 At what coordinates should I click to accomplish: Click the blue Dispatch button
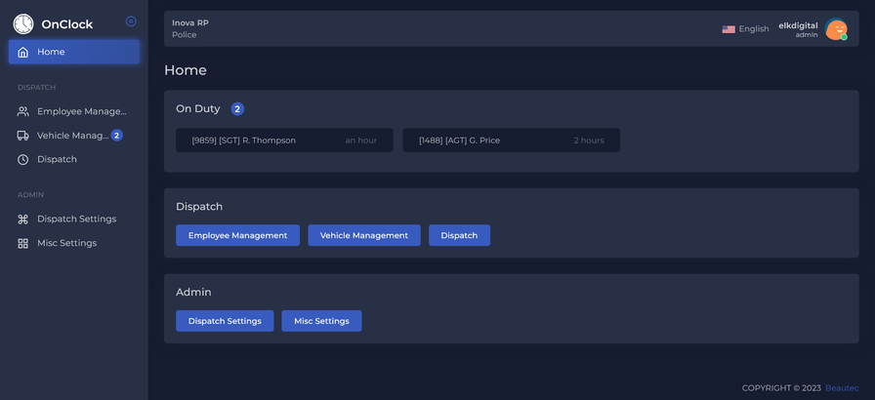tap(459, 235)
